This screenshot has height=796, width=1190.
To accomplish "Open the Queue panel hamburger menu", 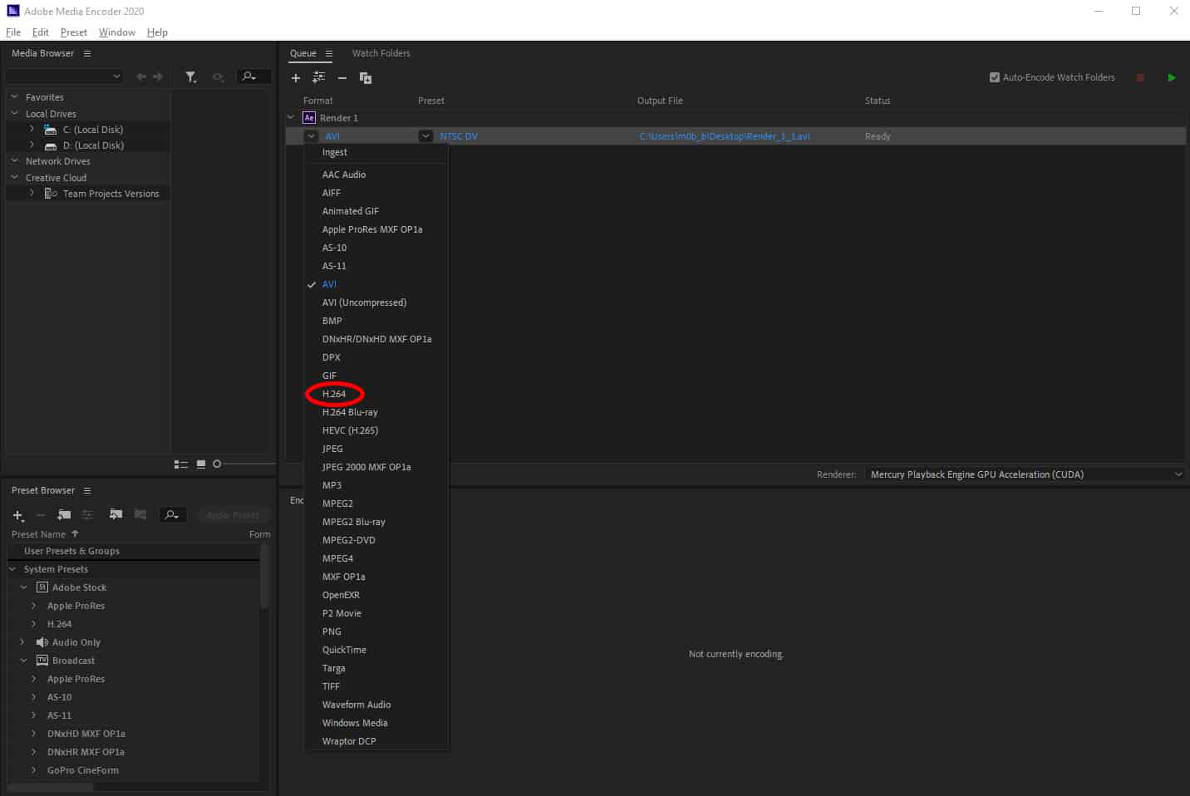I will [329, 53].
